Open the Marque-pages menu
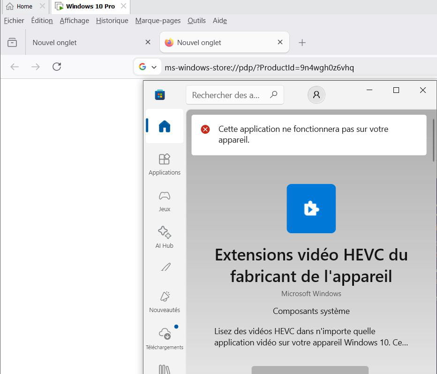Image resolution: width=437 pixels, height=374 pixels. (158, 21)
